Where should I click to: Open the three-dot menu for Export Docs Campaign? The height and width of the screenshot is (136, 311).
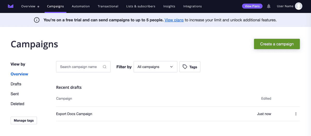coord(296,114)
